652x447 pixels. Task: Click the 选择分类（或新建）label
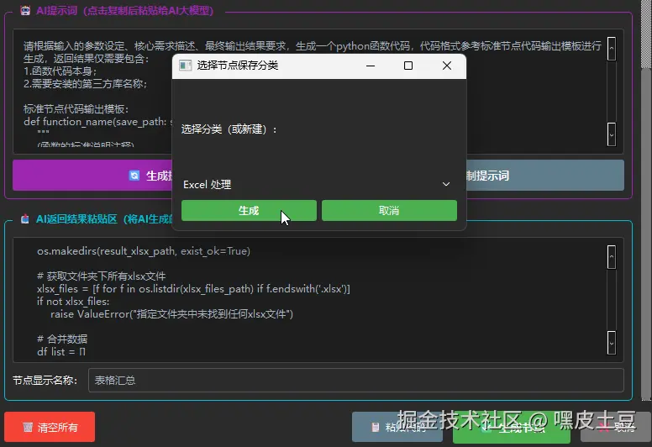(229, 129)
